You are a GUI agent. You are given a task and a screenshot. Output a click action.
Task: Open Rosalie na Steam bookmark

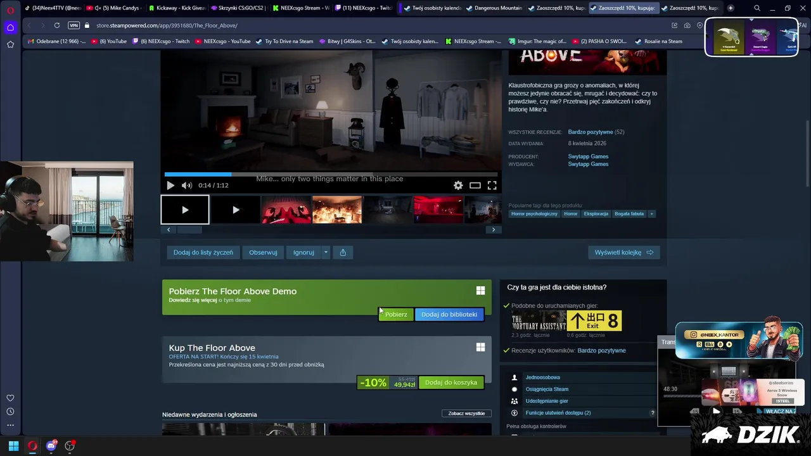(659, 41)
